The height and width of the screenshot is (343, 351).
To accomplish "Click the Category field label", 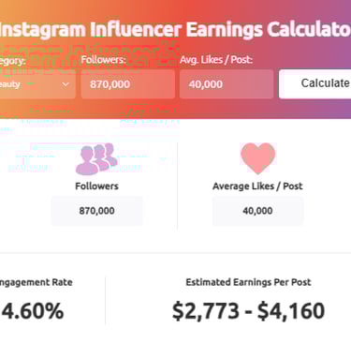I will [x=12, y=60].
